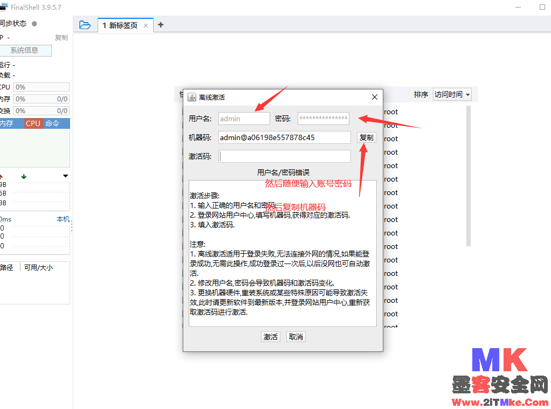Viewport: 551px width, 409px height.
Task: Click the 系统信息 button
Action: (x=25, y=50)
